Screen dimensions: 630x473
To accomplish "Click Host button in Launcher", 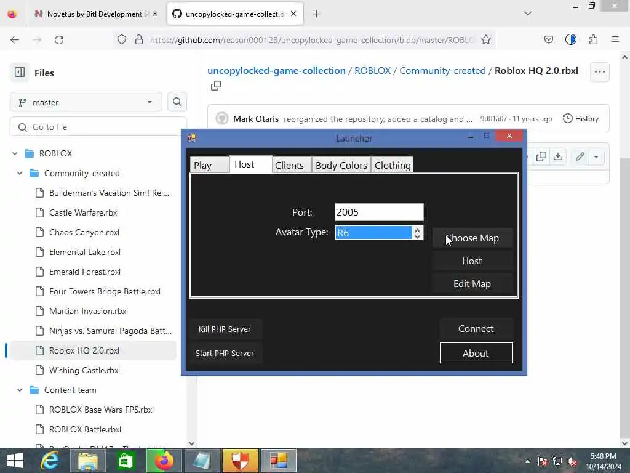I will tap(472, 261).
